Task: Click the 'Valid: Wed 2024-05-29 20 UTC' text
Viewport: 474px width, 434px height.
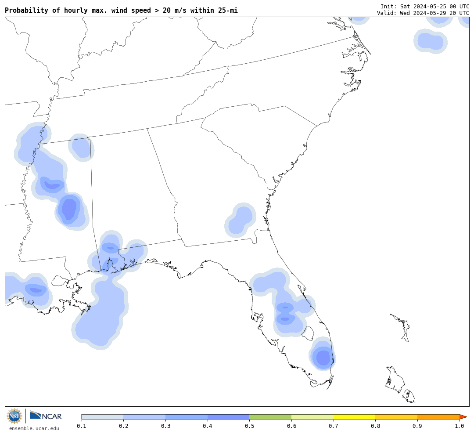Action: [x=423, y=13]
